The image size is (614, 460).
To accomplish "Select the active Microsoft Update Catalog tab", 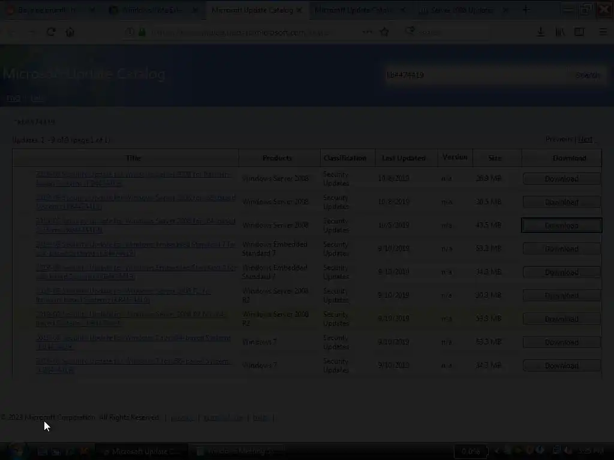I will click(x=252, y=10).
